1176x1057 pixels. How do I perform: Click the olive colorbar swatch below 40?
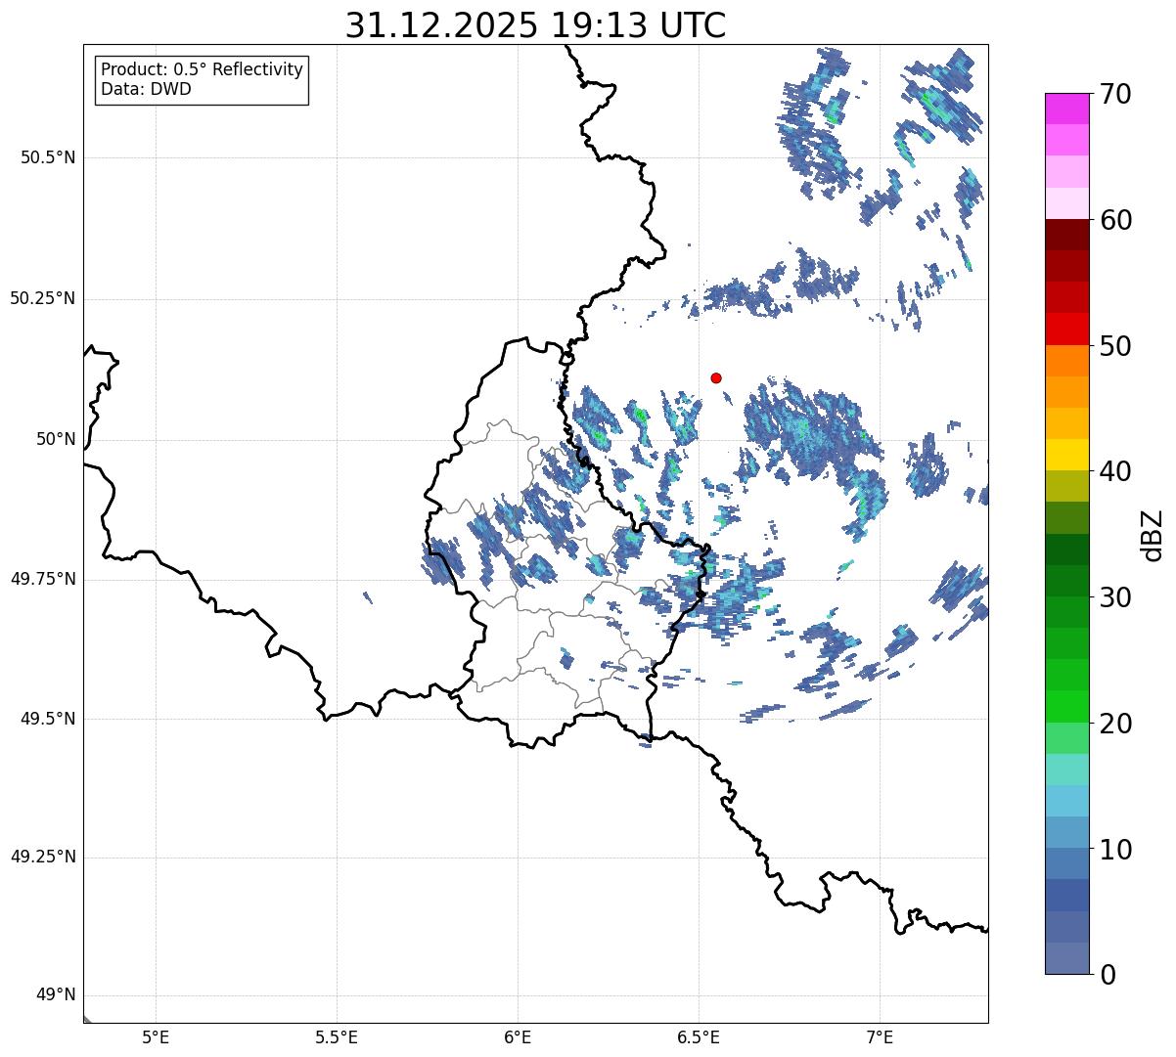1066,487
